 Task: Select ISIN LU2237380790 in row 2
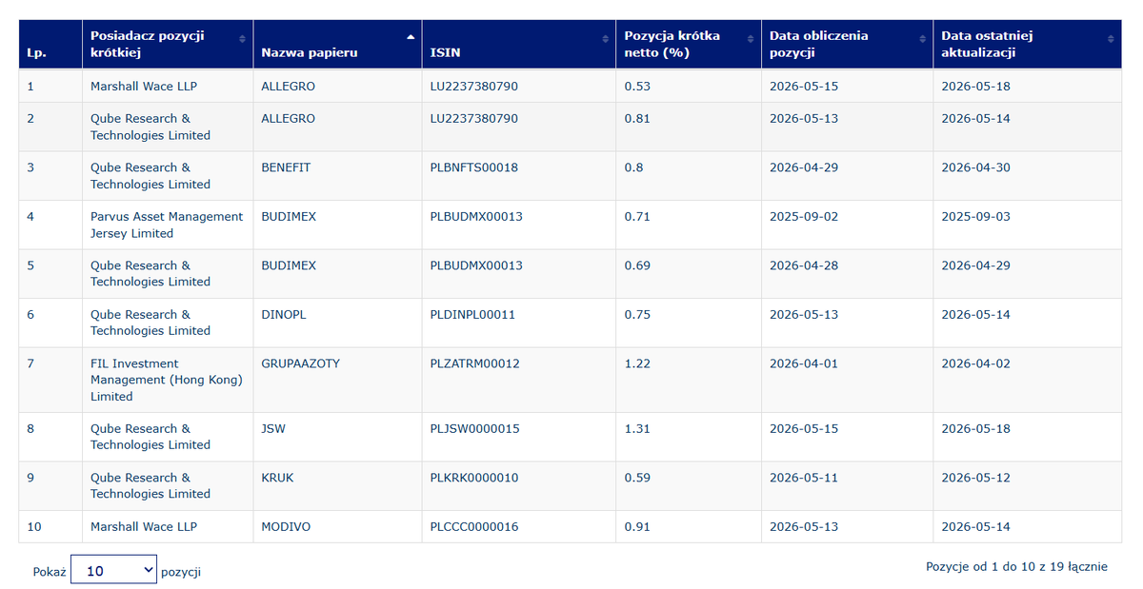pyautogui.click(x=474, y=119)
